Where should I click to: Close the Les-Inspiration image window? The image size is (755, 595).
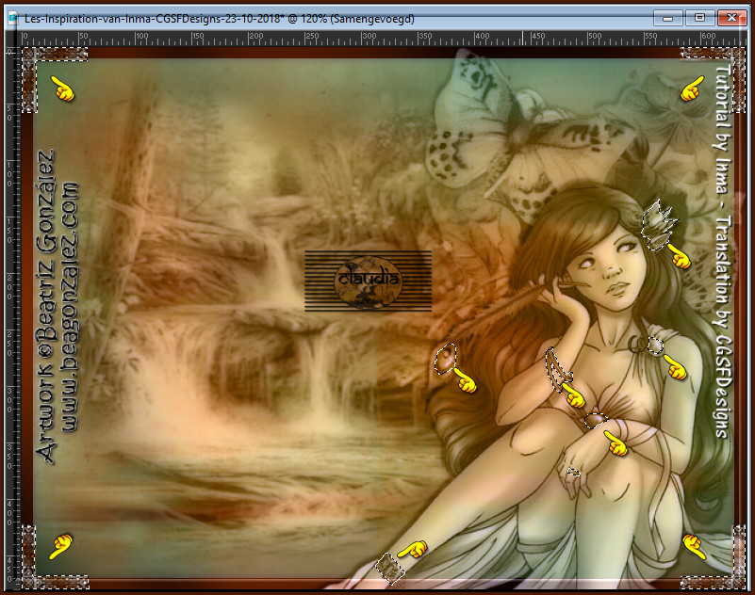click(731, 18)
